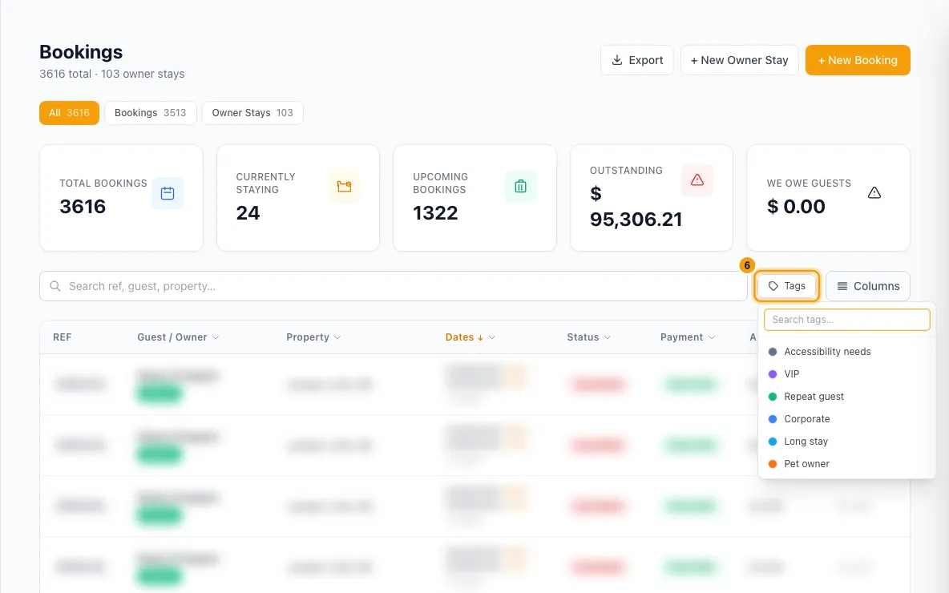The width and height of the screenshot is (949, 593).
Task: Focus the Search tags input
Action: 846,320
